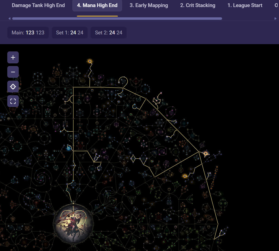
Task: Switch to the Damage Tank High End tab
Action: [38, 5]
